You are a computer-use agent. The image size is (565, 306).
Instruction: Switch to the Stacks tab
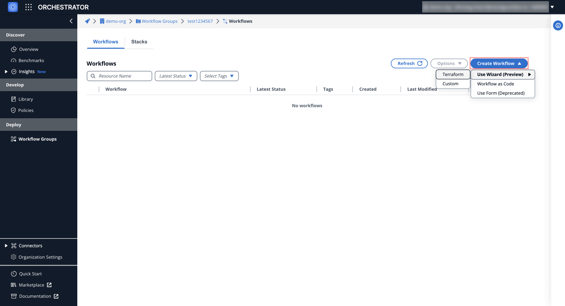(139, 42)
